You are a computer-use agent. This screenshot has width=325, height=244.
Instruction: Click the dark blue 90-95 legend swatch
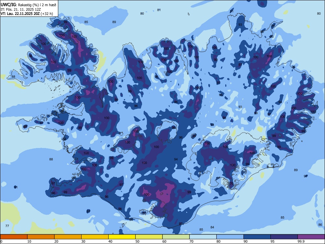click(x=257, y=237)
